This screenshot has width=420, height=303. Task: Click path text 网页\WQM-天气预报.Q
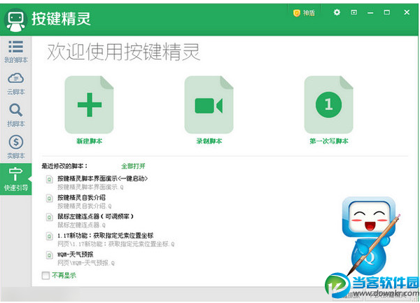tap(86, 263)
